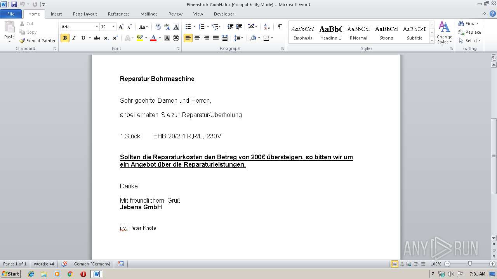The height and width of the screenshot is (279, 497).
Task: Open the font name dropdown
Action: click(97, 27)
